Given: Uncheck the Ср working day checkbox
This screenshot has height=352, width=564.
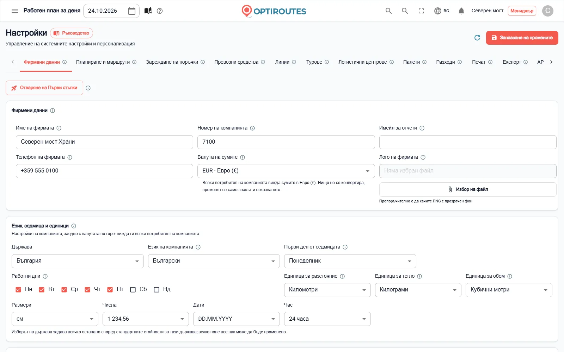Looking at the screenshot, I should pos(64,290).
